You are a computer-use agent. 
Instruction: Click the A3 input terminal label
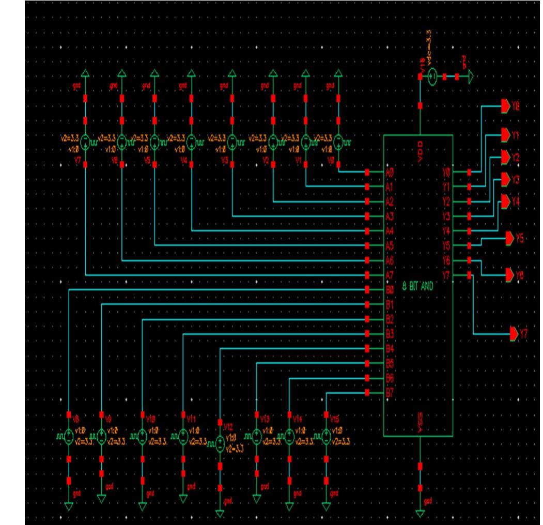coord(390,217)
